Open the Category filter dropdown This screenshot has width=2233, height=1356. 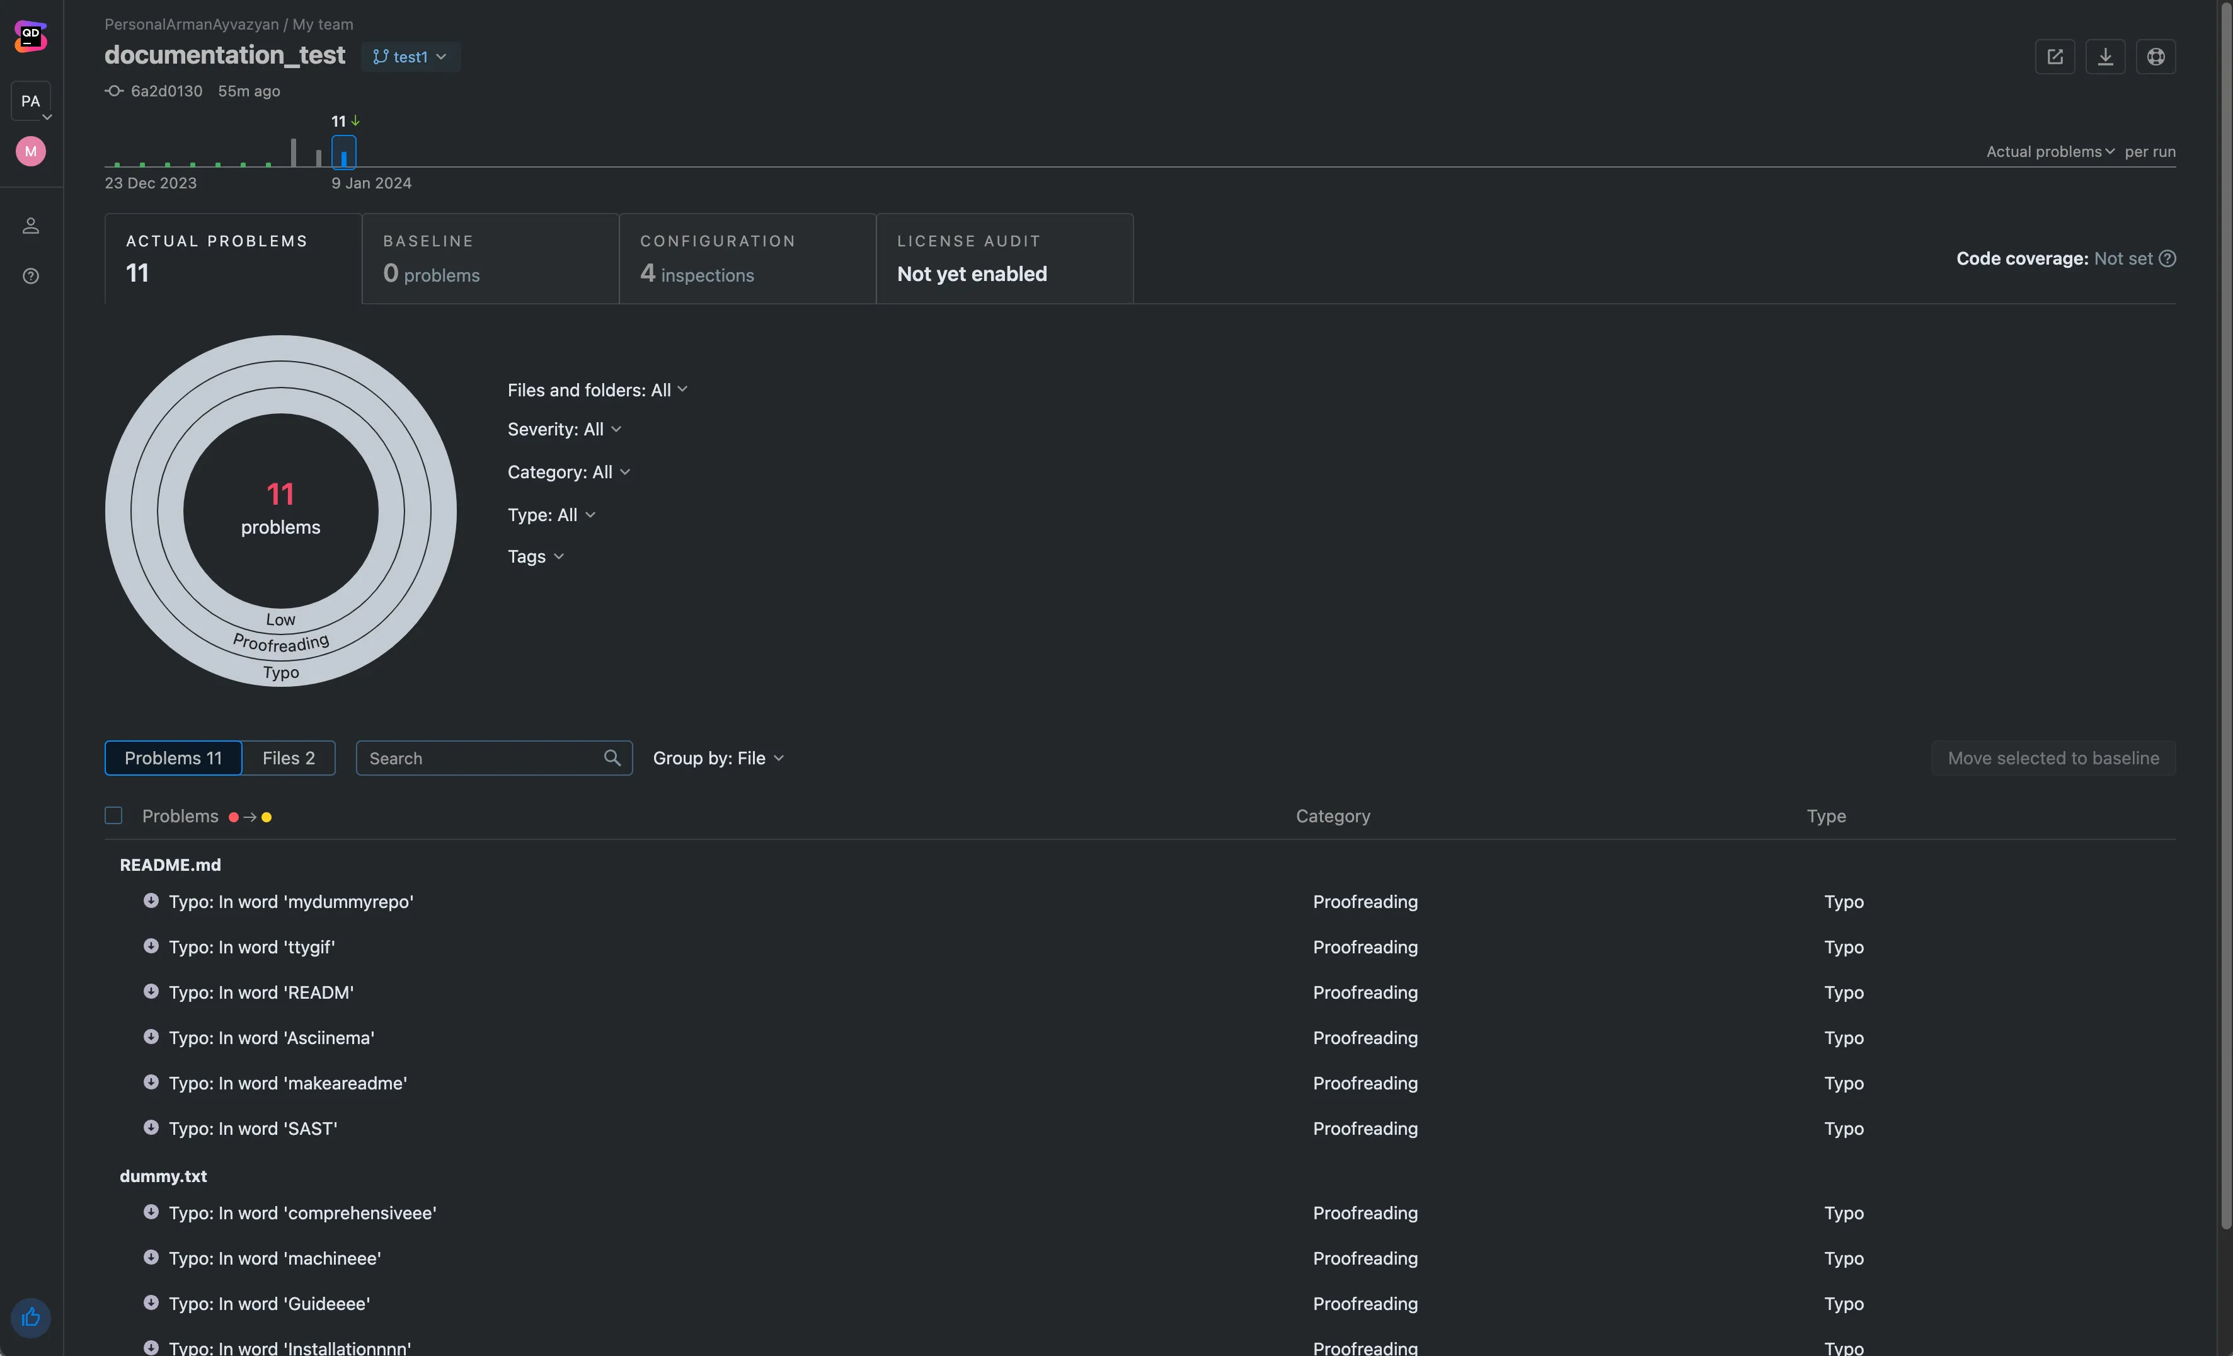click(568, 472)
